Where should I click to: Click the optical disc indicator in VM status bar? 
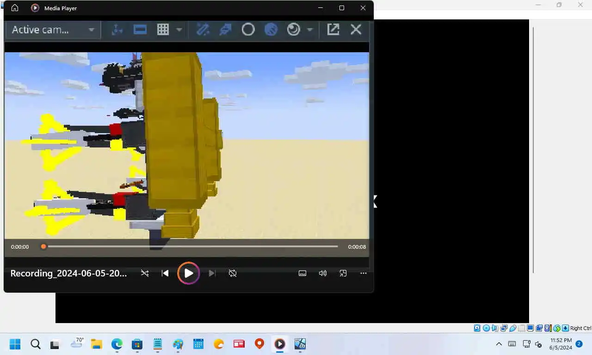[x=487, y=328]
